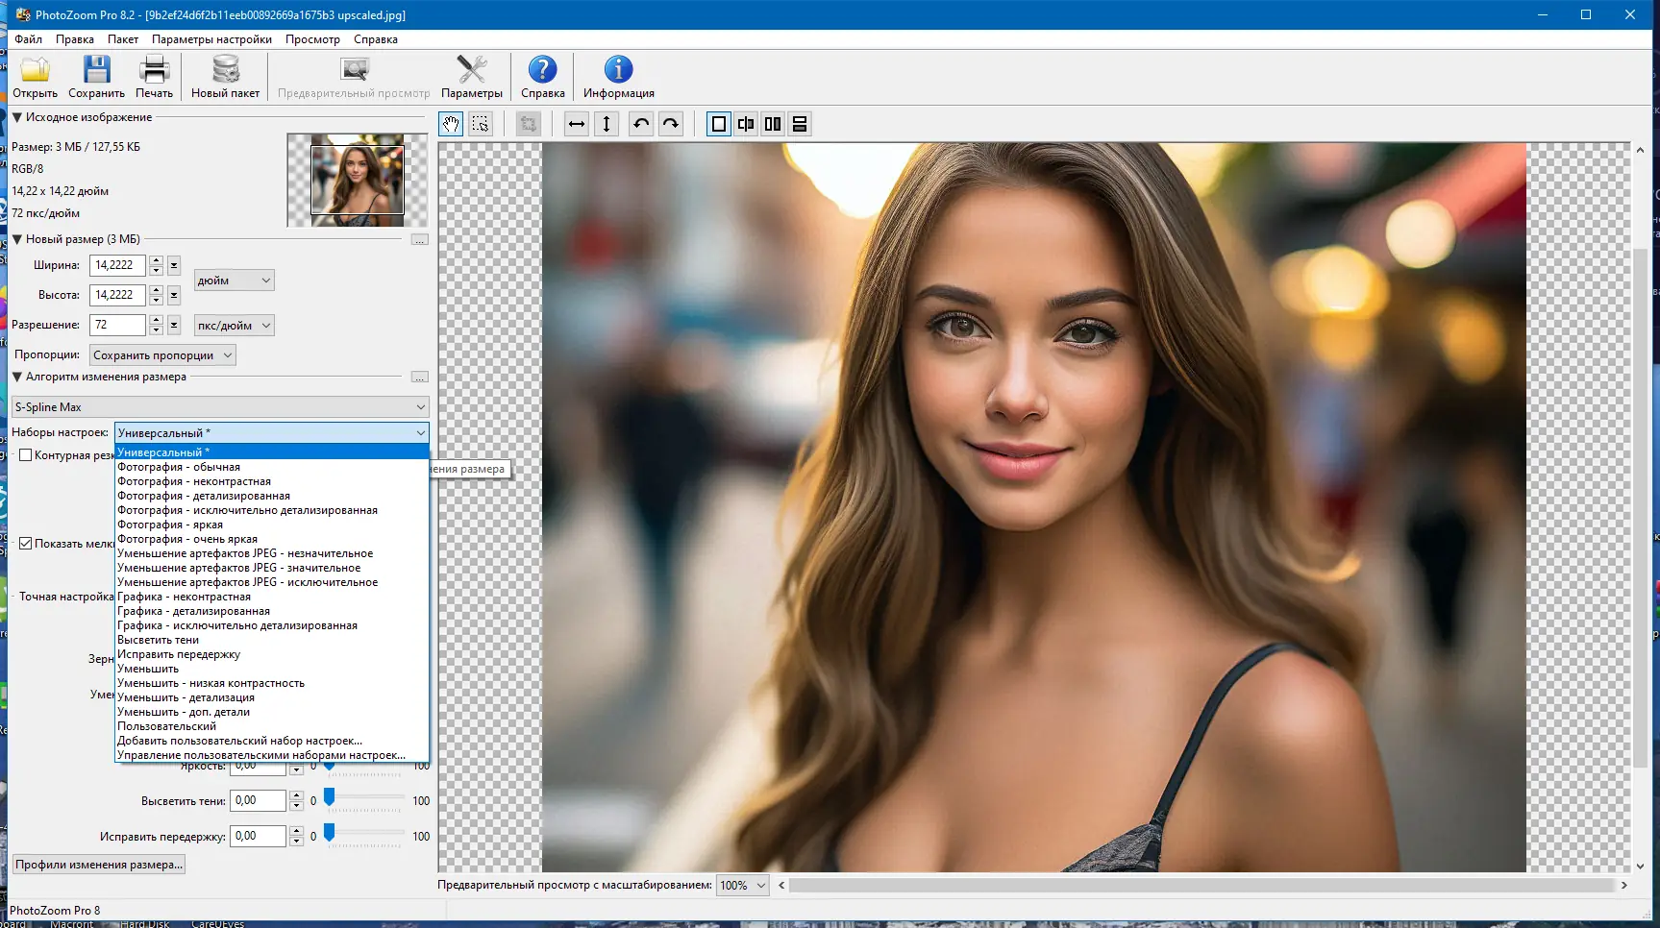Open the Пакет menu
This screenshot has width=1660, height=928.
tap(123, 39)
